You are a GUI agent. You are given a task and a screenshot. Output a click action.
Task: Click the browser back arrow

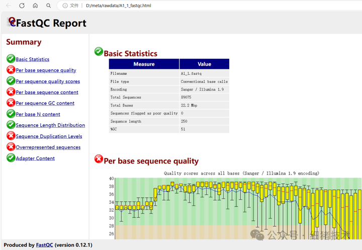point(9,6)
